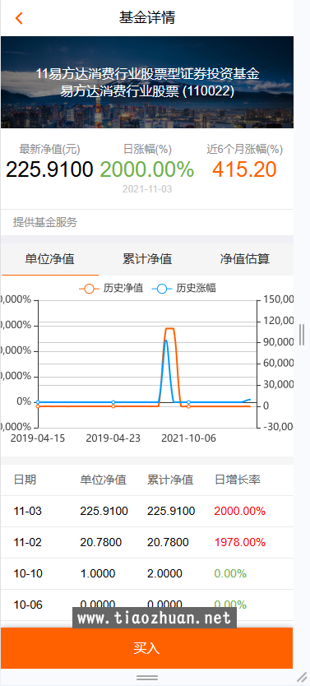The image size is (310, 686).
Task: Open the 累计净值 tab
Action: (147, 259)
